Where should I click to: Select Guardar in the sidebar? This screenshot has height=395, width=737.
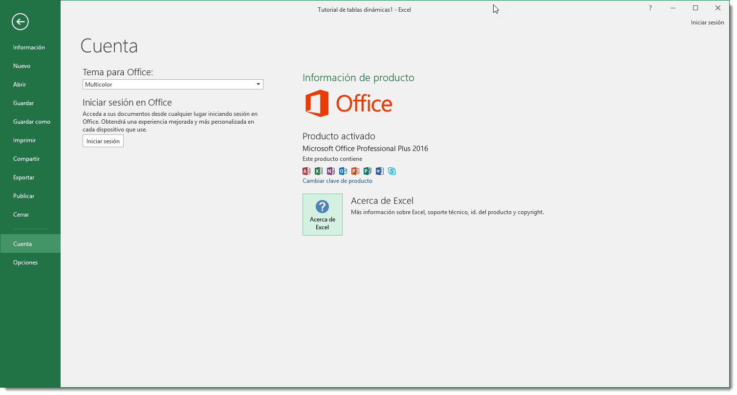tap(30, 103)
